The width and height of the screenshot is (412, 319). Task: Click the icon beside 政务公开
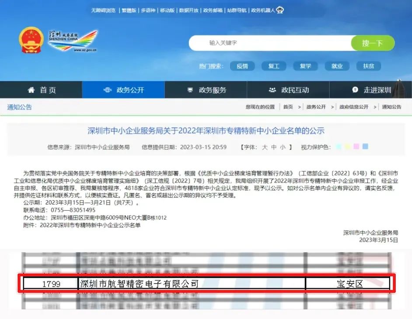pos(108,90)
